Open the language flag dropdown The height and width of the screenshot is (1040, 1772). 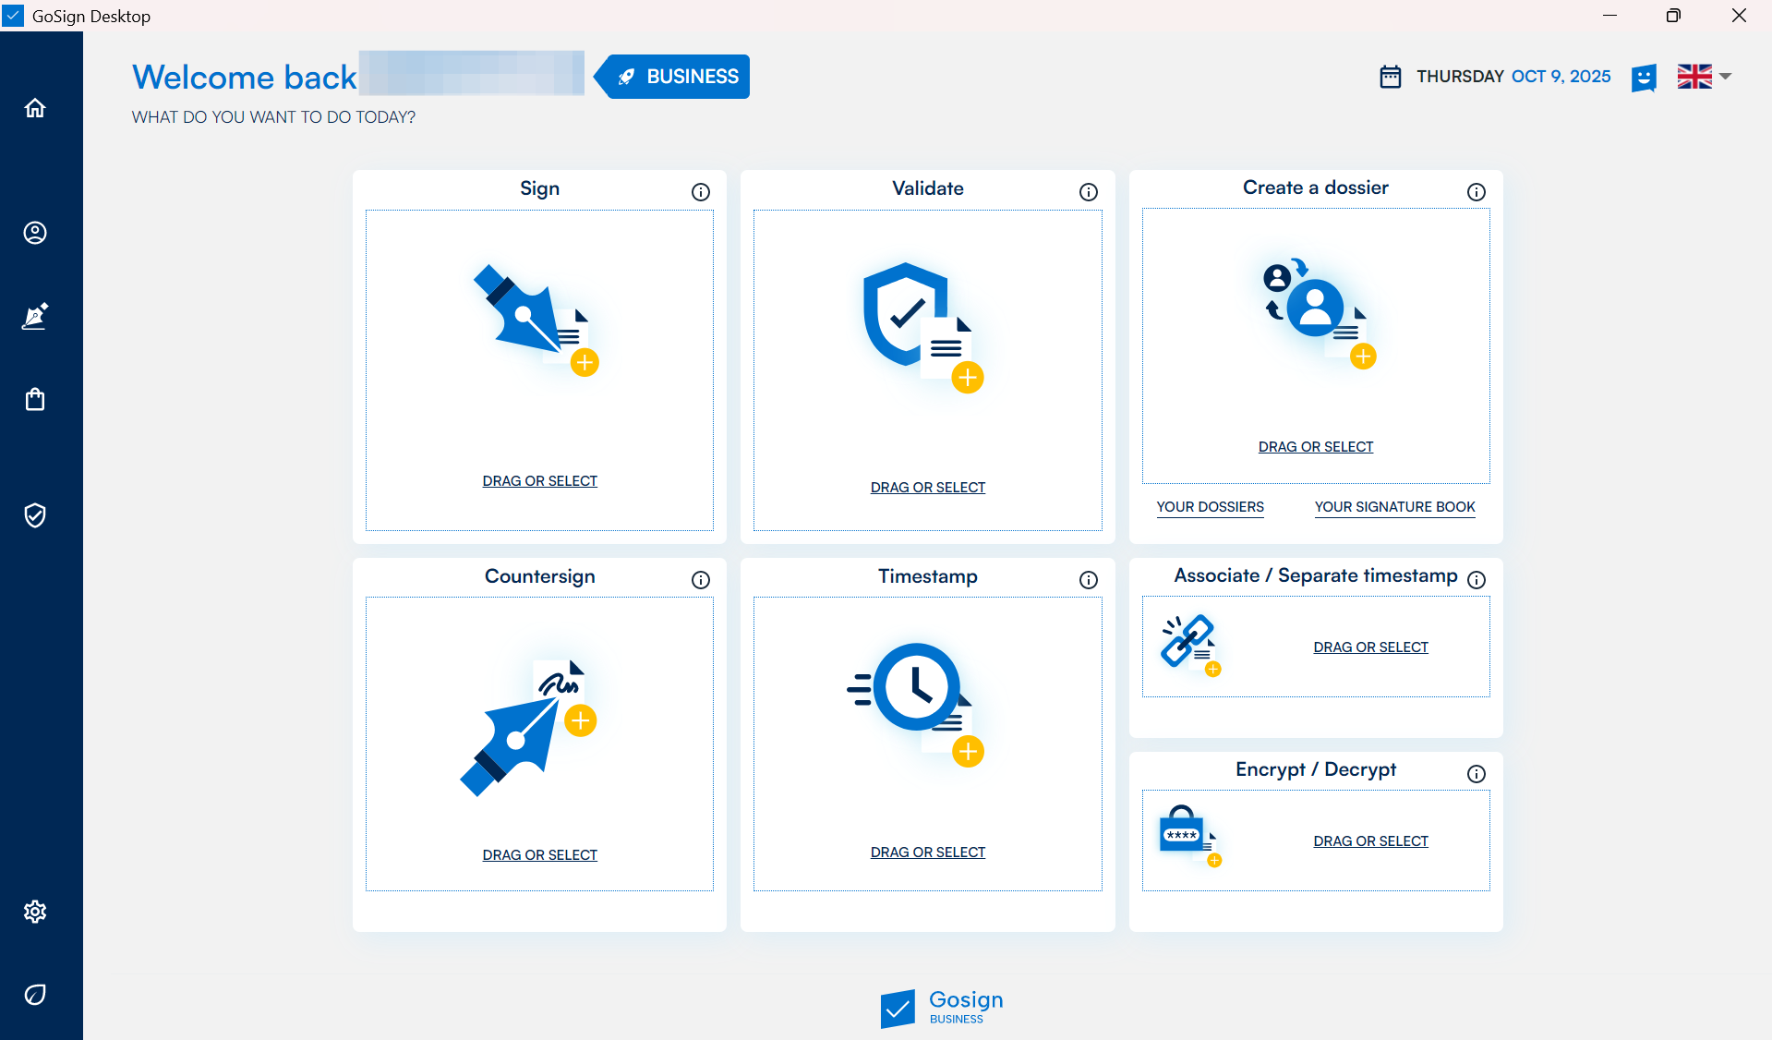click(x=1704, y=77)
